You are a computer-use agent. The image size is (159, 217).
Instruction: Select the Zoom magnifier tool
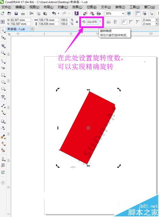tap(3, 52)
